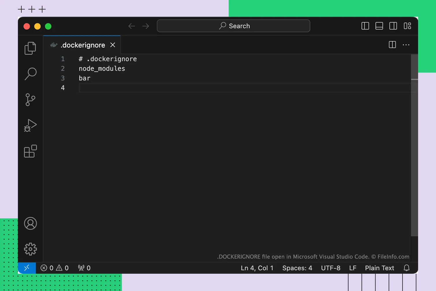Image resolution: width=436 pixels, height=291 pixels.
Task: Select the .dockerignore tab
Action: [x=83, y=45]
